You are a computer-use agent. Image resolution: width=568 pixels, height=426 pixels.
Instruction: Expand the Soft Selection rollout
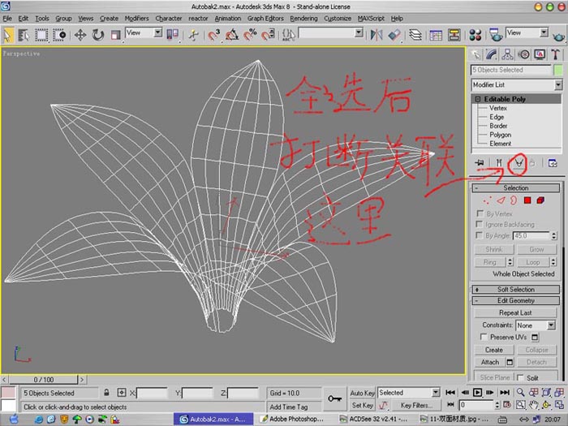coord(516,290)
